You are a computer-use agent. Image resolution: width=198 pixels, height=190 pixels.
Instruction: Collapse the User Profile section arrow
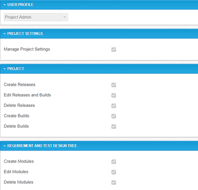click(x=5, y=5)
